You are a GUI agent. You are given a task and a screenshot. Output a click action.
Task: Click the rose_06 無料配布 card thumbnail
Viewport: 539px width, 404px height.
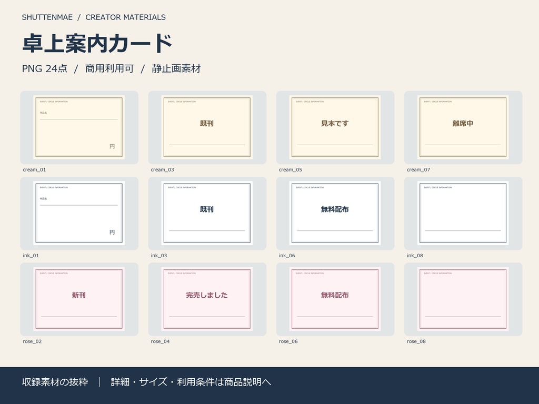(335, 299)
